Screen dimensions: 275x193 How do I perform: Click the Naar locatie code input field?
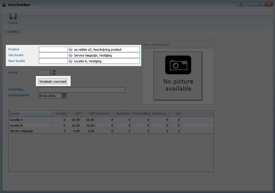pos(53,61)
